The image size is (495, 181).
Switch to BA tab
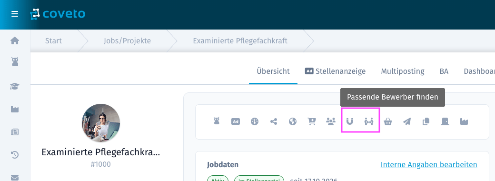coord(444,71)
